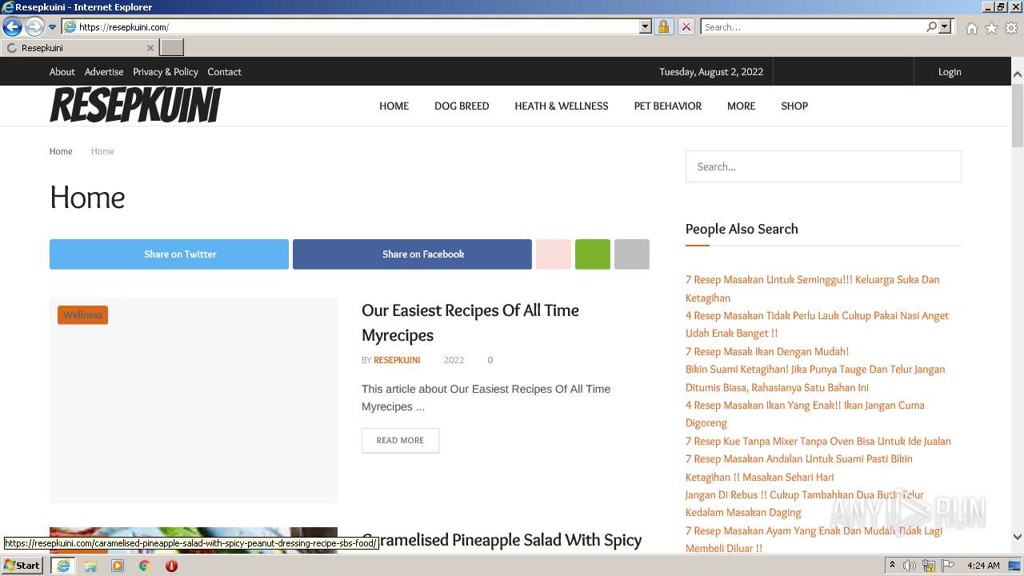This screenshot has height=576, width=1024.
Task: Expand the address bar URL dropdown
Action: [x=646, y=27]
